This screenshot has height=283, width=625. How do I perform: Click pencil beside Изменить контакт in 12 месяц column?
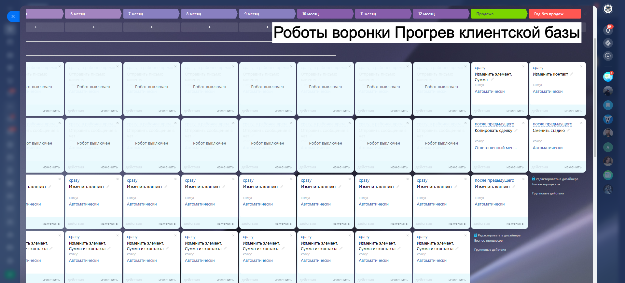tap(456, 187)
